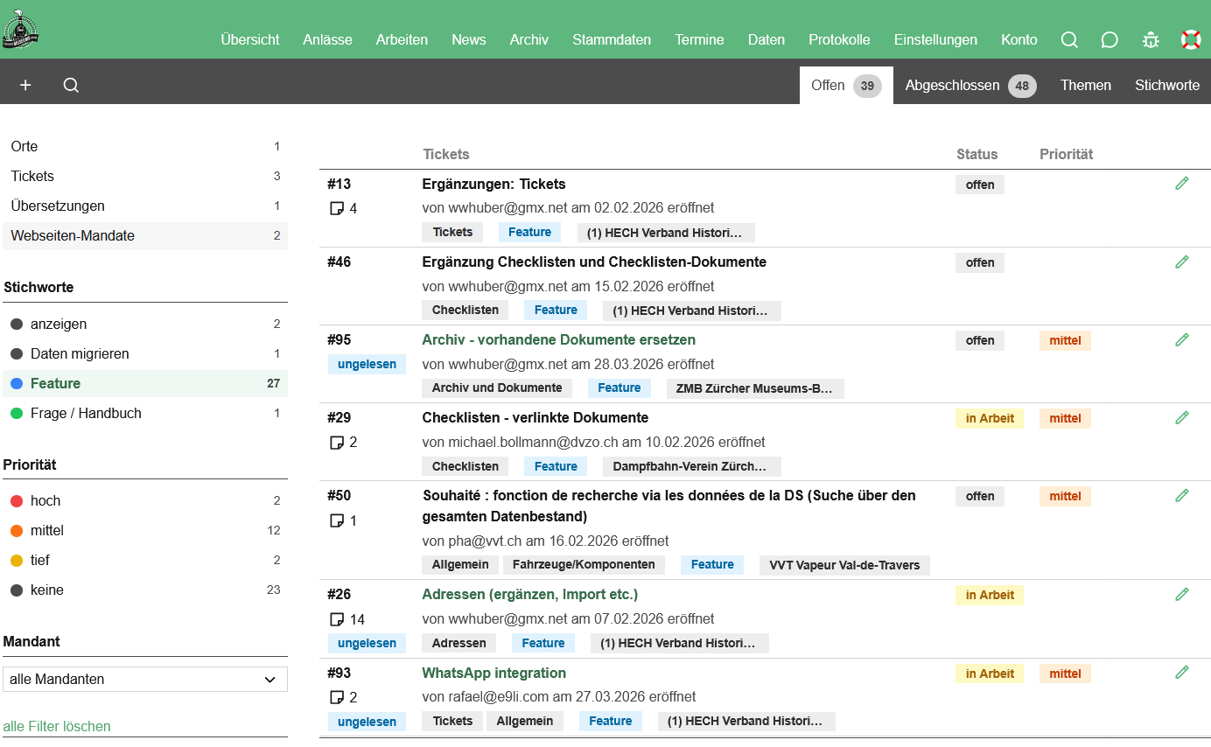The height and width of the screenshot is (747, 1211).
Task: Select Webseiten-Mandate category in sidebar
Action: pos(73,235)
